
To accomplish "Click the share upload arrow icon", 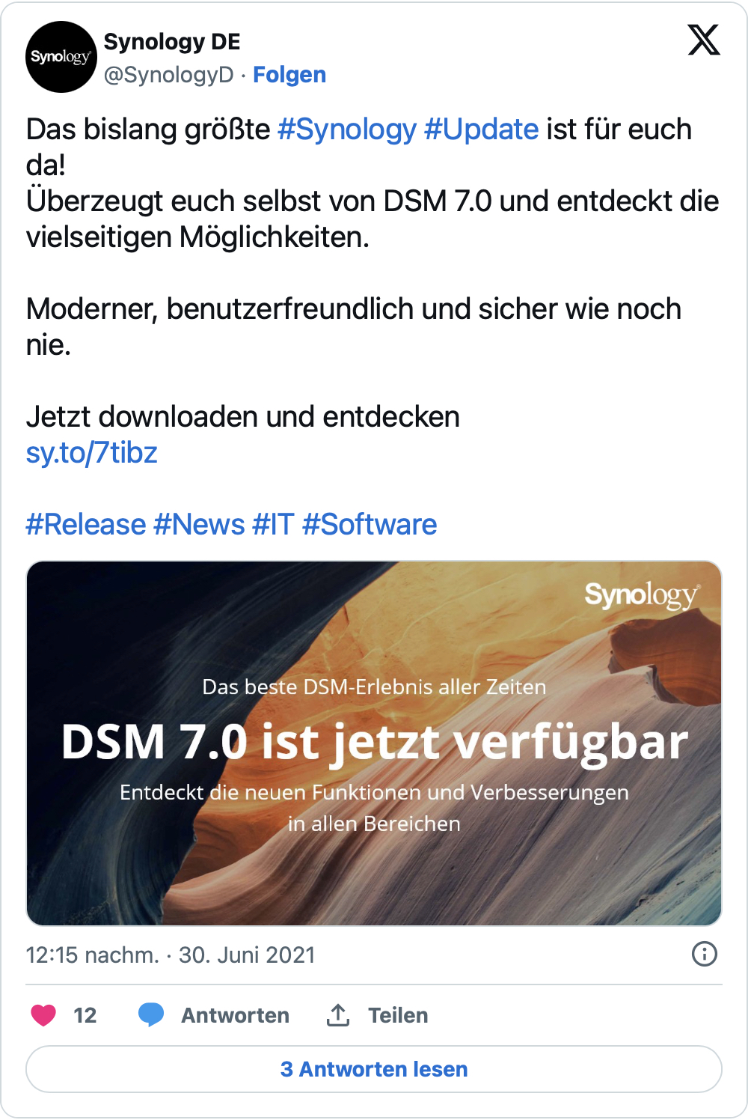I will pos(338,1015).
